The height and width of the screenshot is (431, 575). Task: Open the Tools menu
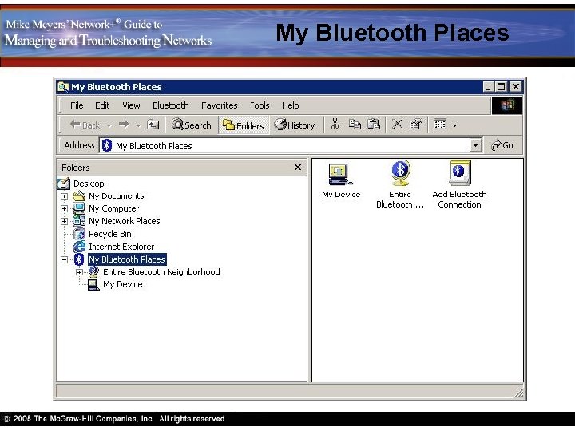(x=260, y=105)
